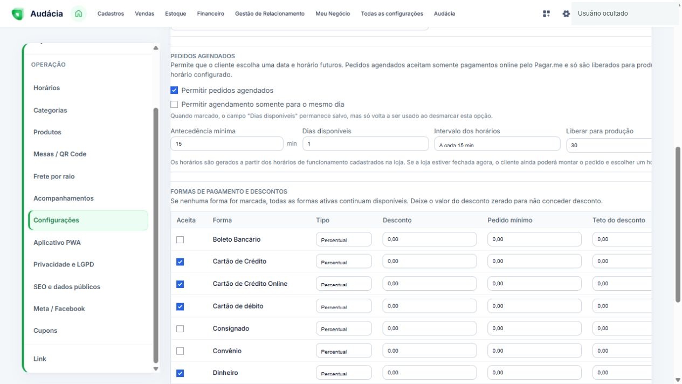The image size is (682, 384).
Task: Go to Frete por raio
Action: (88, 176)
